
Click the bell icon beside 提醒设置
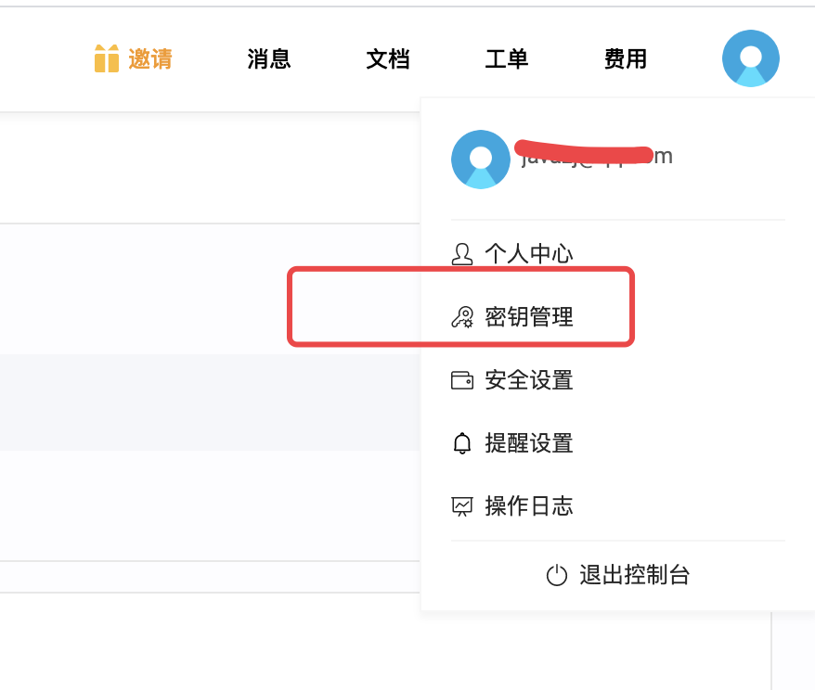(461, 443)
